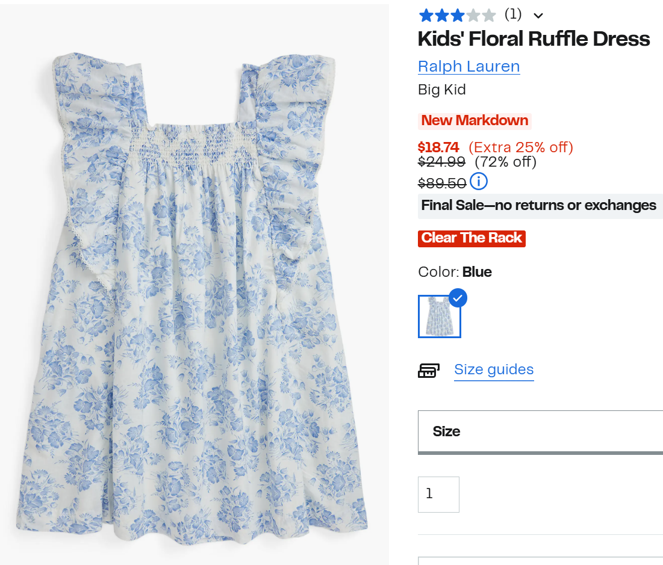Open the Size guides link
The height and width of the screenshot is (565, 663).
click(494, 370)
